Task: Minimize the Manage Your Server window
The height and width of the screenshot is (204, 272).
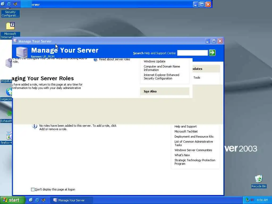Action: 207,41
